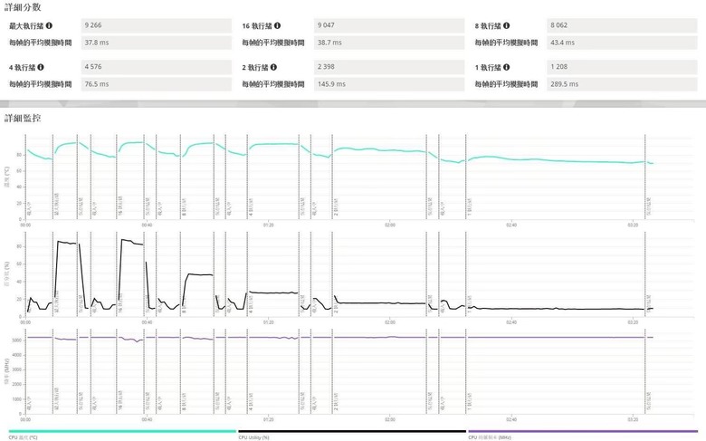Toggle the purple CPU 時脈頻率 legend bar

tap(583, 431)
